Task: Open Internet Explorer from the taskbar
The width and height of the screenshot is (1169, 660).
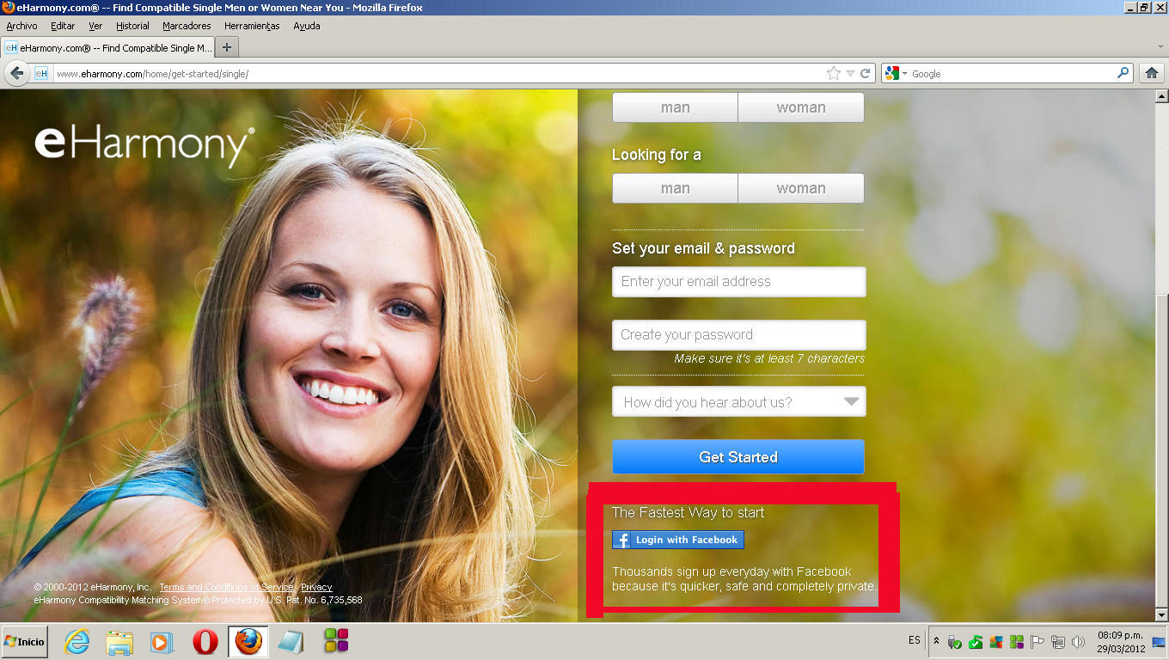Action: tap(77, 642)
